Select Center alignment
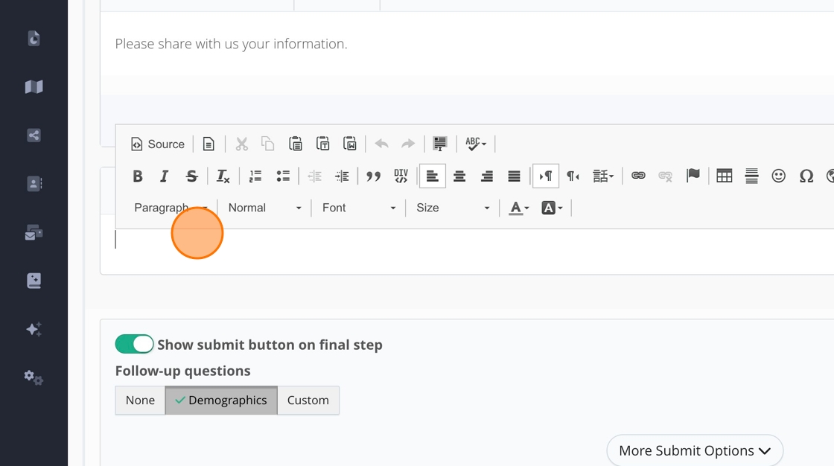The width and height of the screenshot is (834, 466). point(459,176)
